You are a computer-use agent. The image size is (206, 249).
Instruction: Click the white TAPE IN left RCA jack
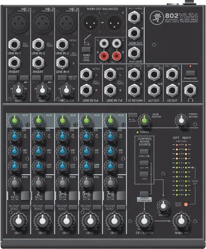point(104,43)
